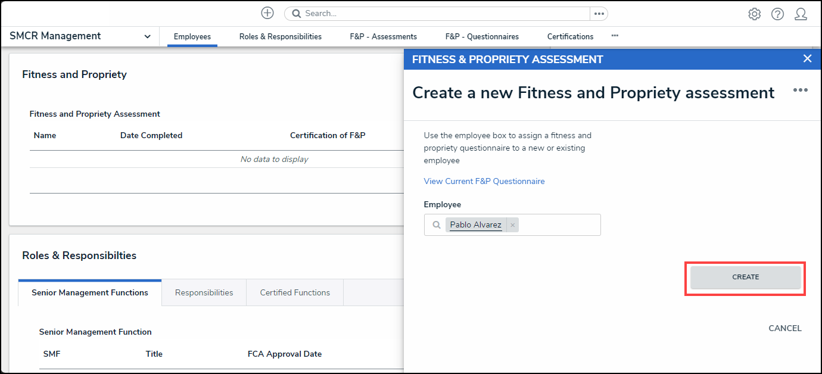
Task: Select the Responsibilities sub-tab
Action: (x=204, y=292)
